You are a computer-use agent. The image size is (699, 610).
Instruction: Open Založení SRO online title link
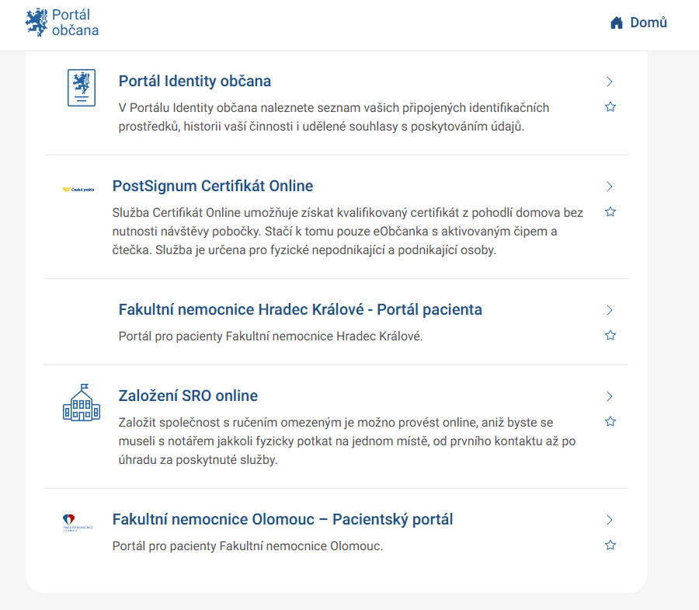(188, 396)
